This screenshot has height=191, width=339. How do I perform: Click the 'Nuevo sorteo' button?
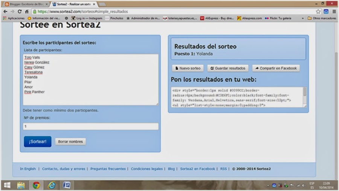[188, 68]
